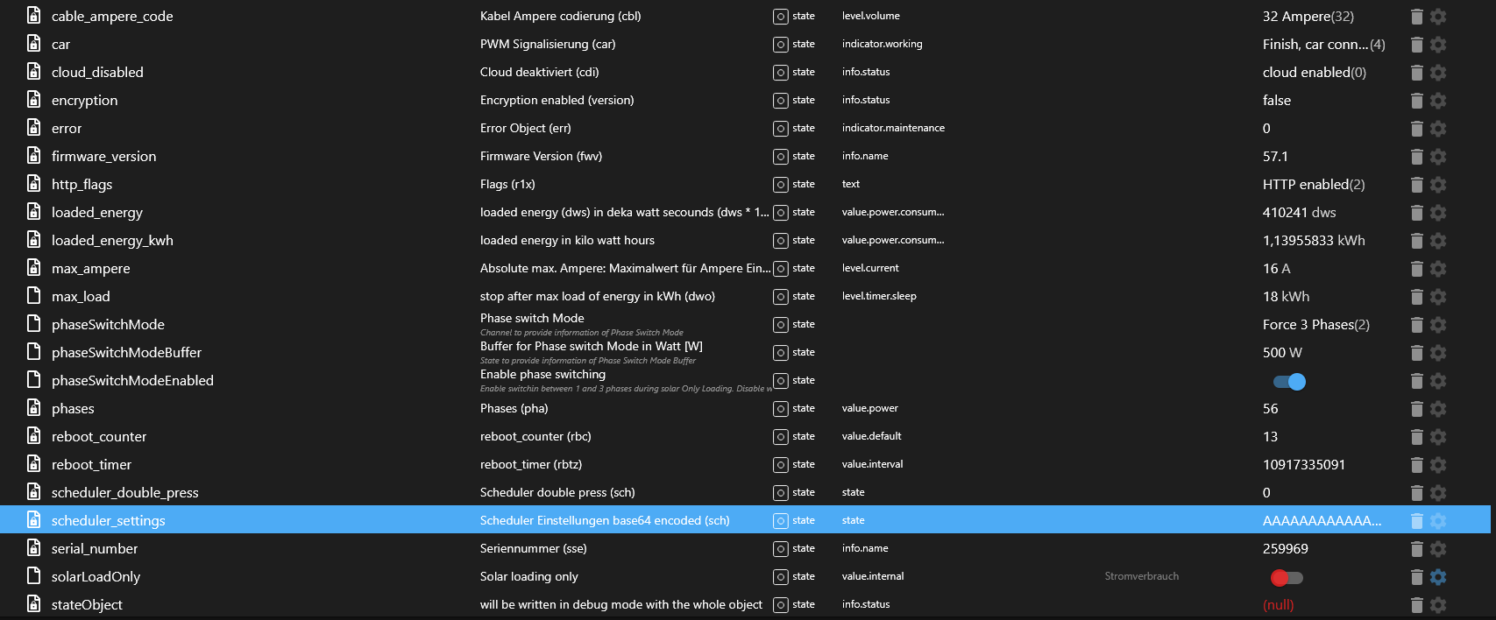Click trash icon in scheduler_settings row

[x=1416, y=521]
